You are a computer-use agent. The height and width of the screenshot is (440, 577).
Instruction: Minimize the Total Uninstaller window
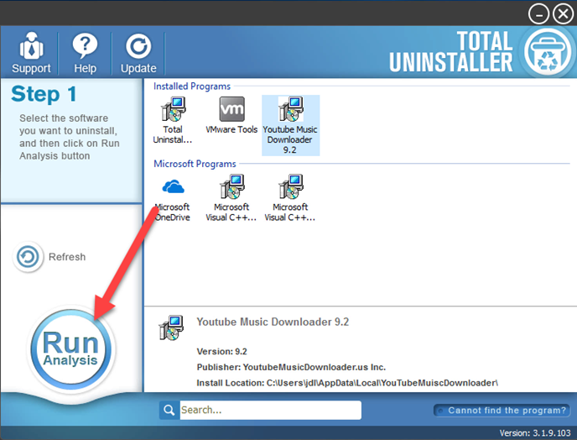tap(538, 13)
